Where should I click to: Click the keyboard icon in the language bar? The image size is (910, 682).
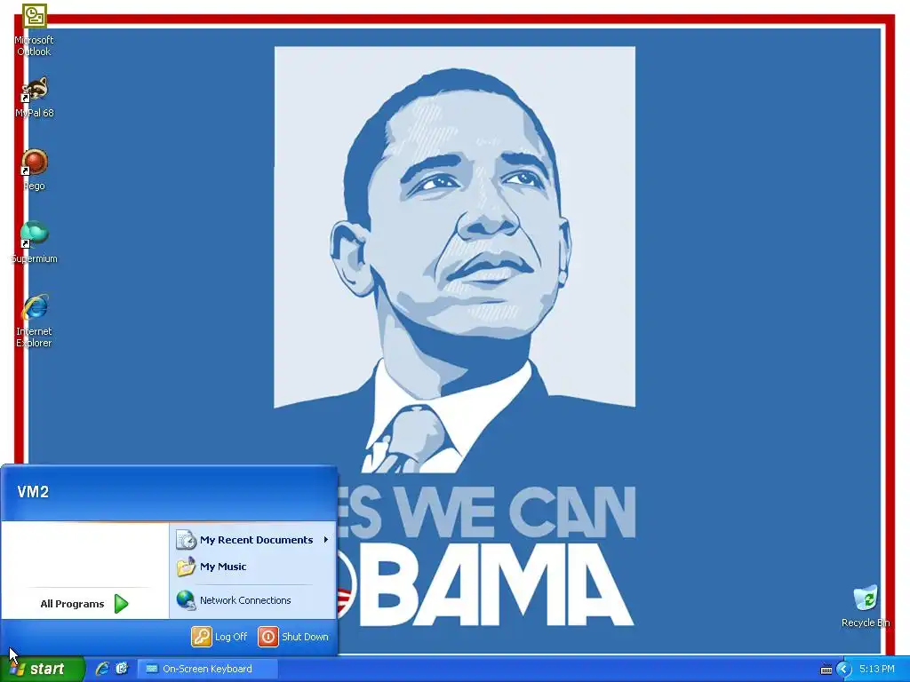[826, 670]
